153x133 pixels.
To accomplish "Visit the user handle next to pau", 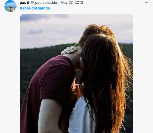I will pos(44,3).
